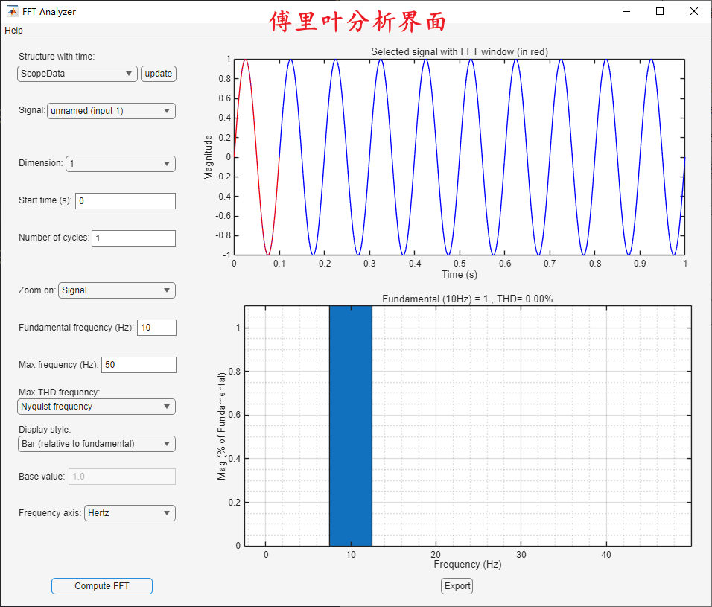Open the Frequency axis dropdown showing Hertz

point(129,512)
